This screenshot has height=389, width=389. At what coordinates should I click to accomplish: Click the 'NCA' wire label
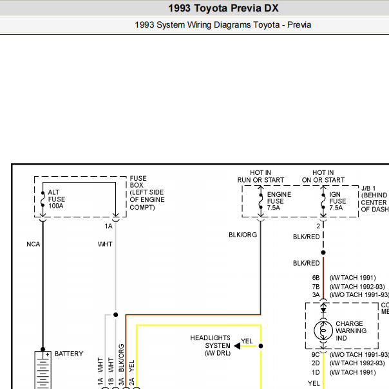pyautogui.click(x=33, y=244)
